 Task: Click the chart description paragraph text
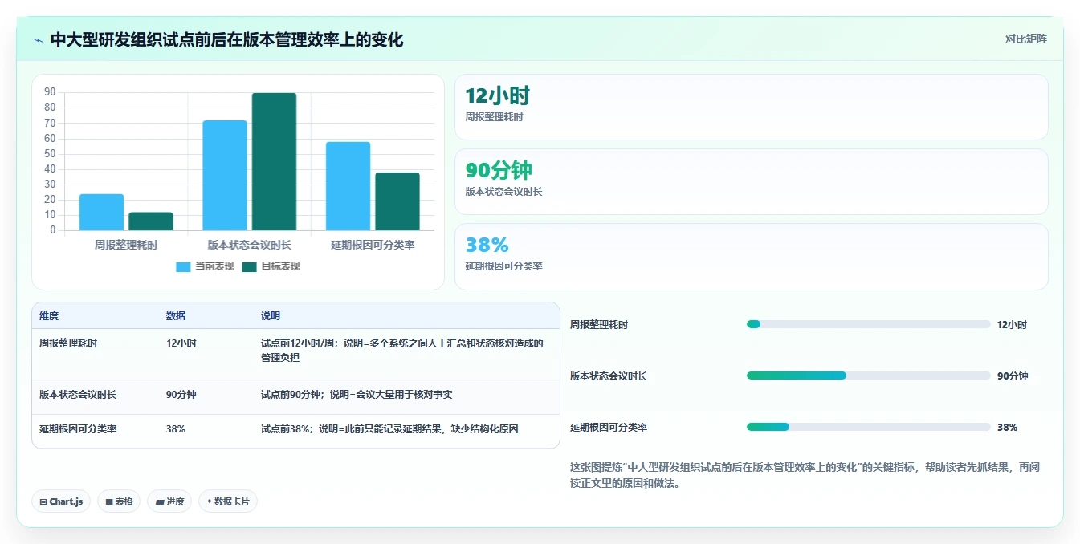tap(805, 475)
